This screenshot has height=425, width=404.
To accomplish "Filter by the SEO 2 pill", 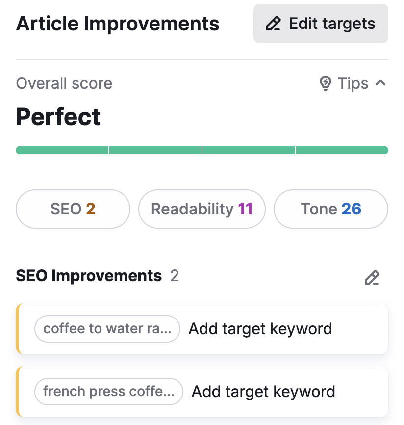I will (x=73, y=209).
